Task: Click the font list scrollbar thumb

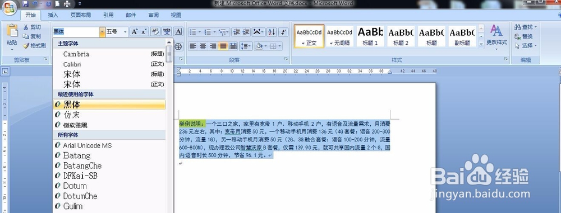Action: click(x=169, y=54)
